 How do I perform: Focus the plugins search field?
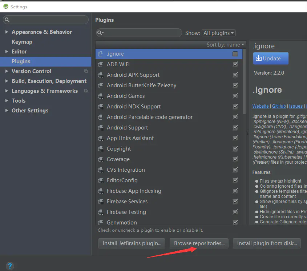click(139, 33)
